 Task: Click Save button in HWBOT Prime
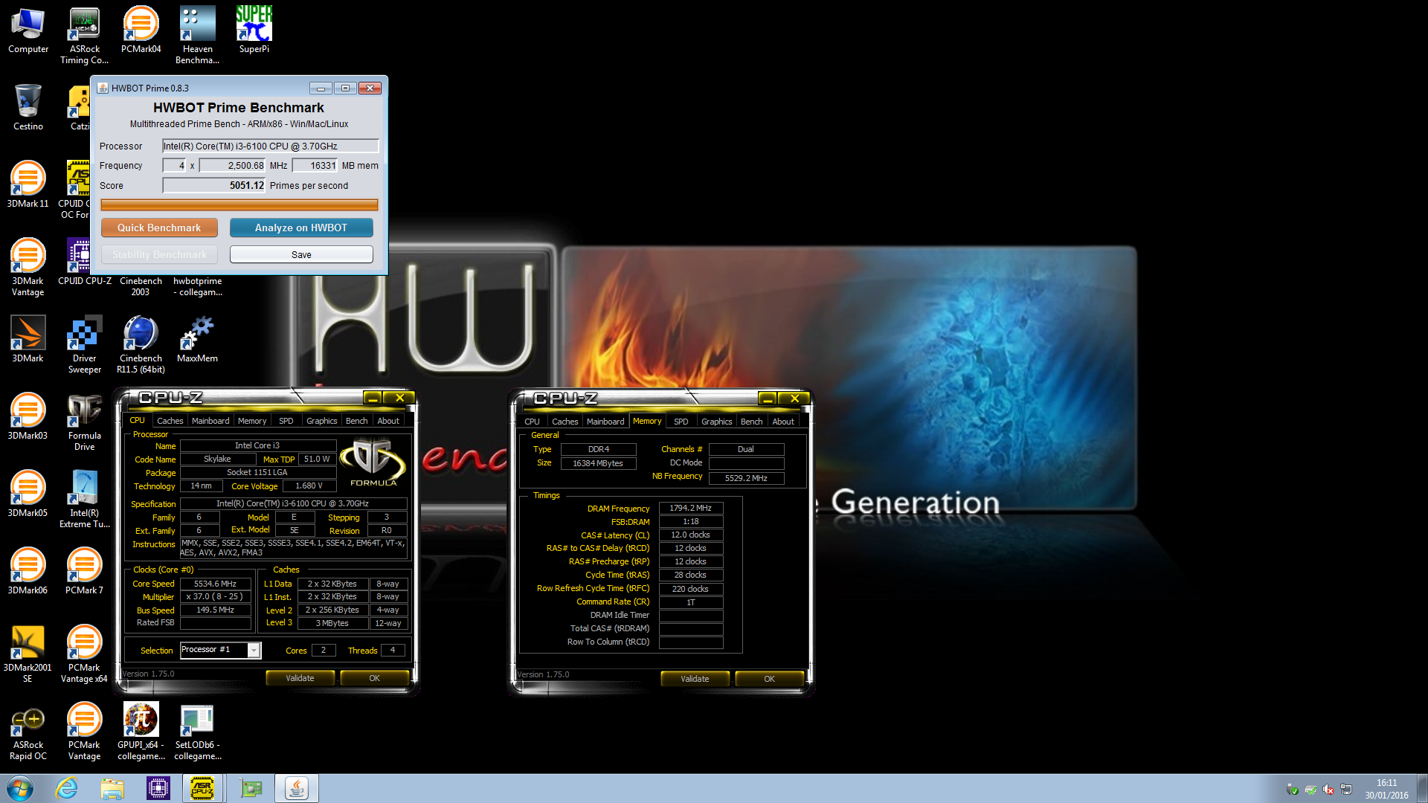pos(301,254)
